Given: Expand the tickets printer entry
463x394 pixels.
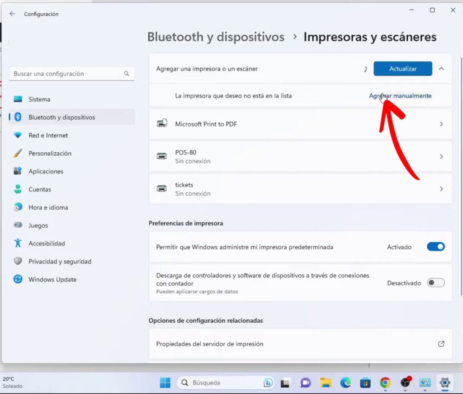Looking at the screenshot, I should pyautogui.click(x=441, y=188).
